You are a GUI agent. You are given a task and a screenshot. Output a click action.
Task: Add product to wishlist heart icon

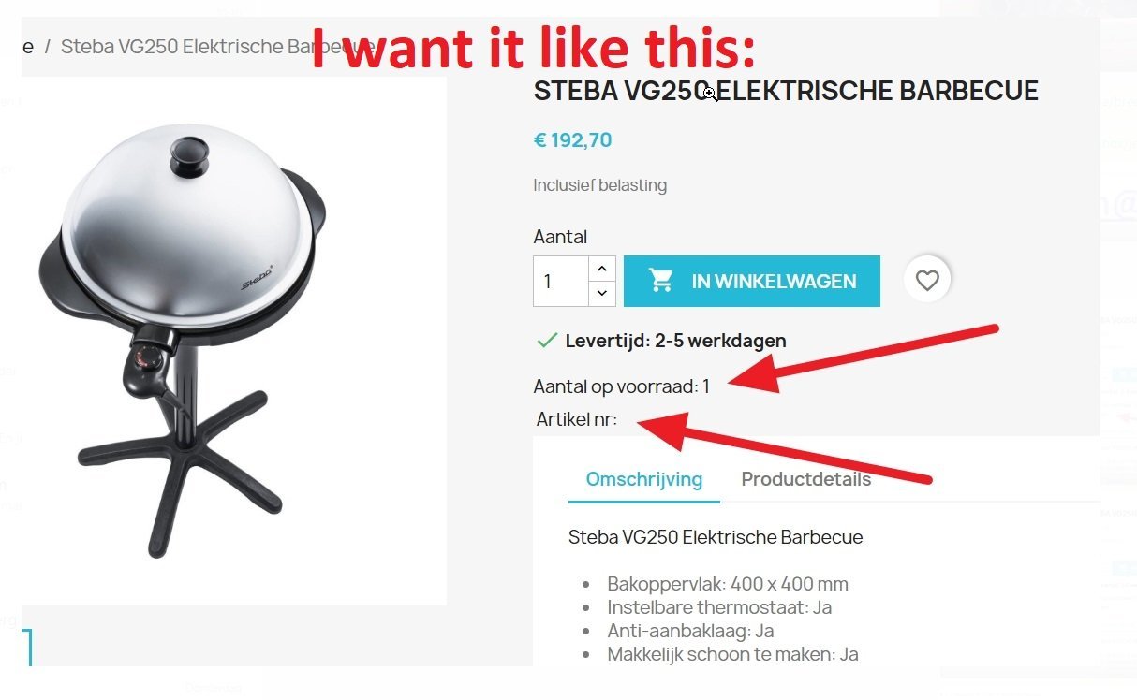click(x=927, y=281)
